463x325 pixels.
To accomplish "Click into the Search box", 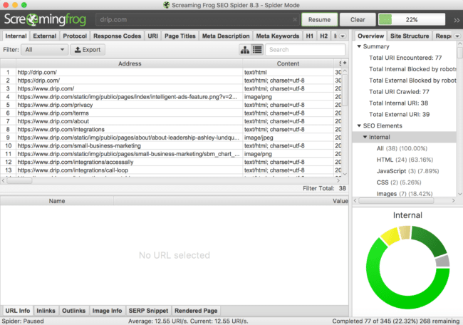I will 306,50.
